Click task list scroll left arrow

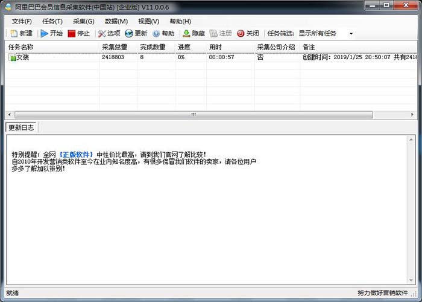pos(10,115)
